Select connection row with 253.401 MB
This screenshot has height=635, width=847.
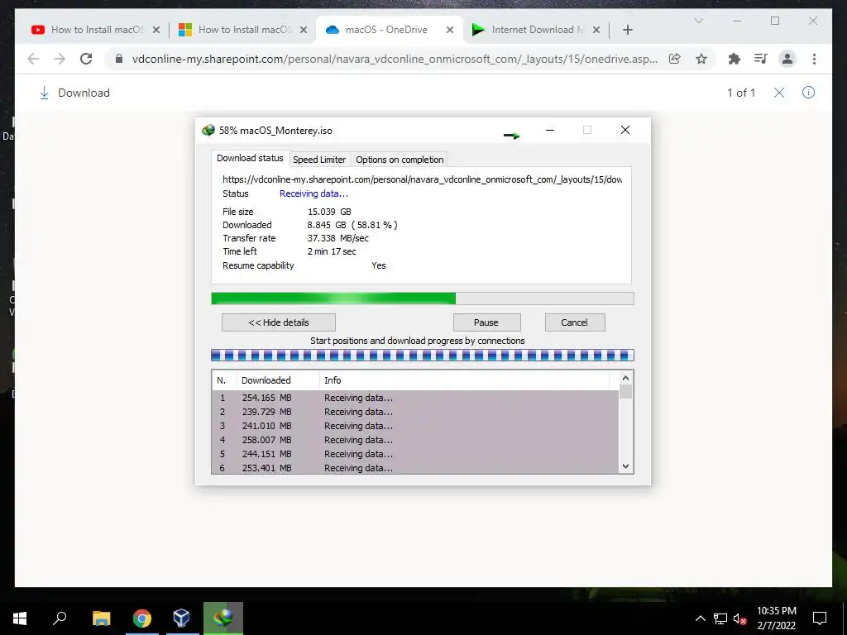pyautogui.click(x=415, y=468)
